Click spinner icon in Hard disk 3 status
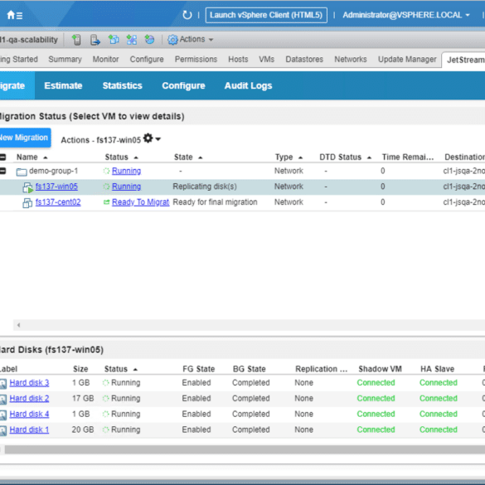Screen dimensions: 485x485 [106, 383]
